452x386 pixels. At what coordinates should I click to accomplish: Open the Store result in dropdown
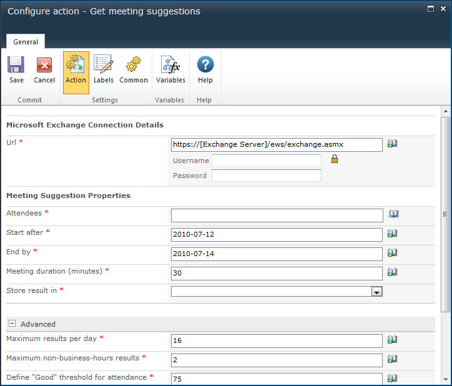pyautogui.click(x=376, y=292)
